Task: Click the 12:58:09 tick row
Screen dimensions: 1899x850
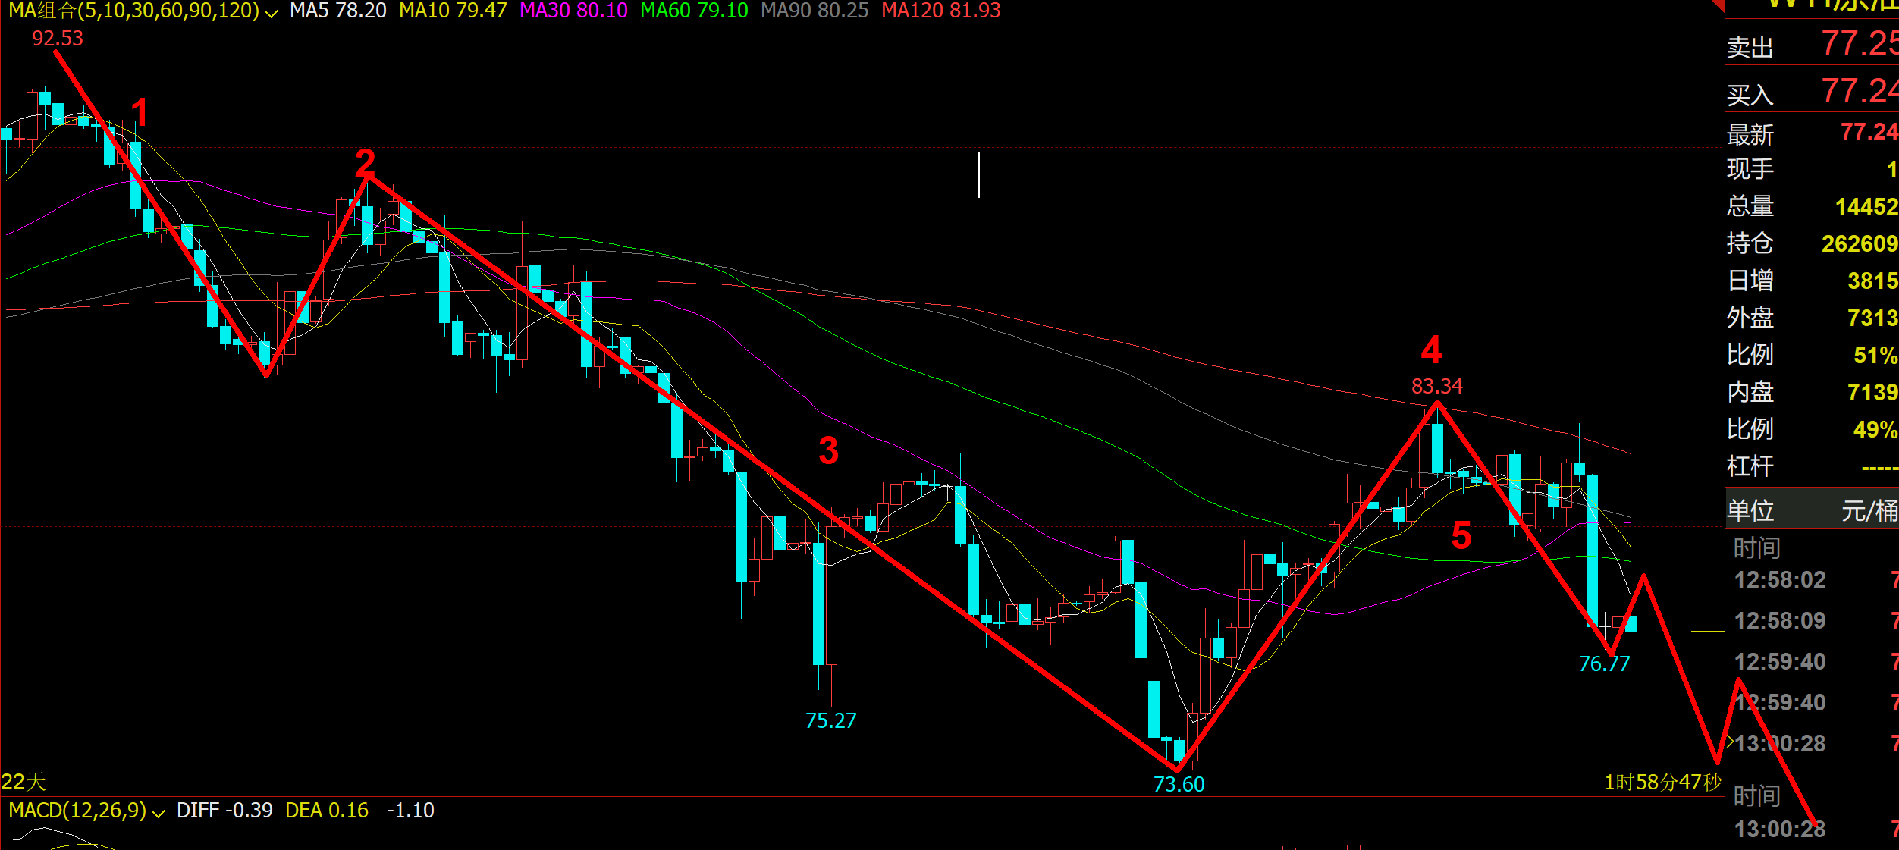Action: coord(1816,621)
